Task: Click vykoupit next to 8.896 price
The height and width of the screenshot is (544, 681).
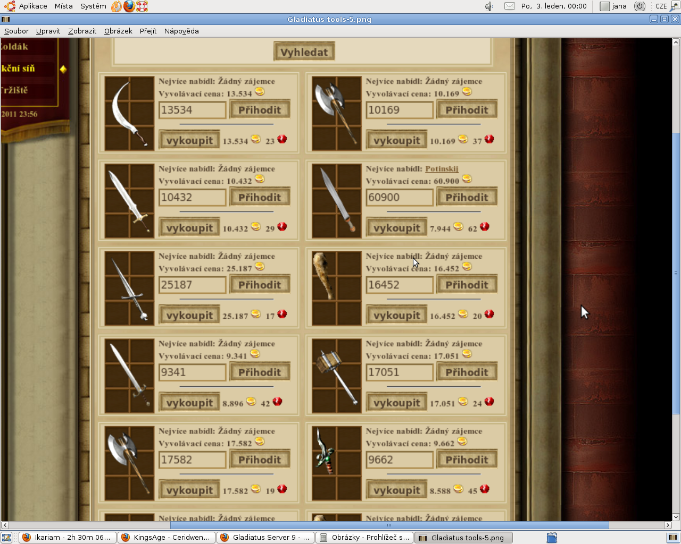Action: pyautogui.click(x=189, y=403)
